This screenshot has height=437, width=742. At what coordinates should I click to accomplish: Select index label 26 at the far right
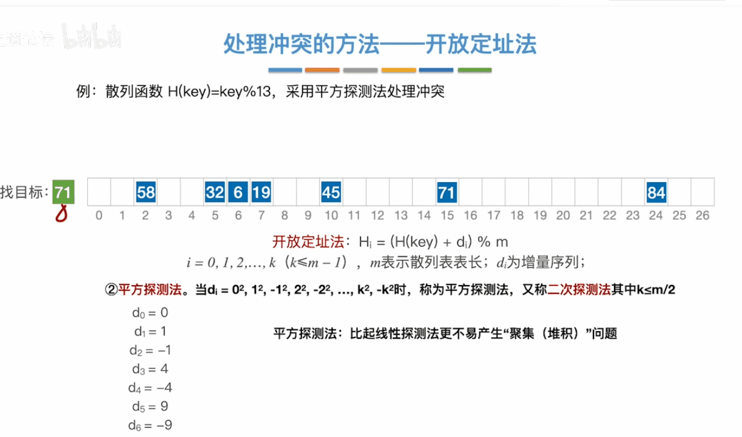pyautogui.click(x=702, y=215)
